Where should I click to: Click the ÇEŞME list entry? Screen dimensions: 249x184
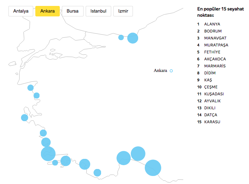[211, 87]
